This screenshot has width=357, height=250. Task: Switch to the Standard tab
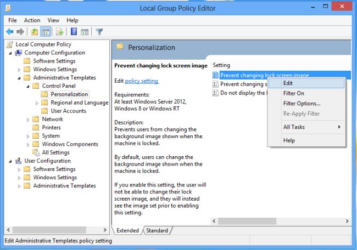(157, 231)
